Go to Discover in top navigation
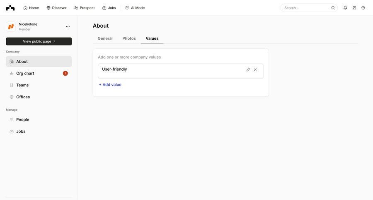 [56, 8]
